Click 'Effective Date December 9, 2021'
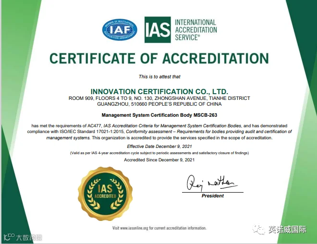The width and height of the screenshot is (317, 244). (x=159, y=146)
